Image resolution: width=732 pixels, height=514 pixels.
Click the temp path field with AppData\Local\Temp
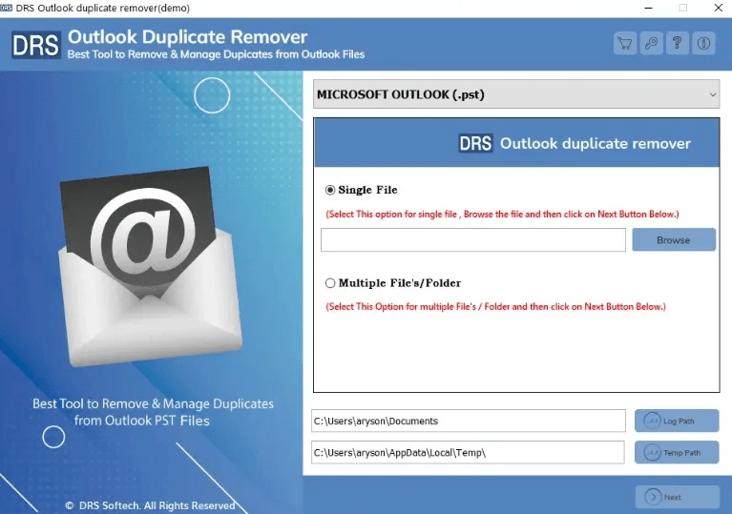[x=468, y=452]
